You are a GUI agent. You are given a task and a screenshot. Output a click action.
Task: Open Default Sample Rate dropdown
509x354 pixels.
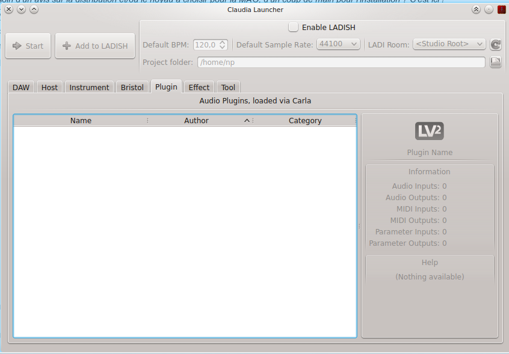338,44
